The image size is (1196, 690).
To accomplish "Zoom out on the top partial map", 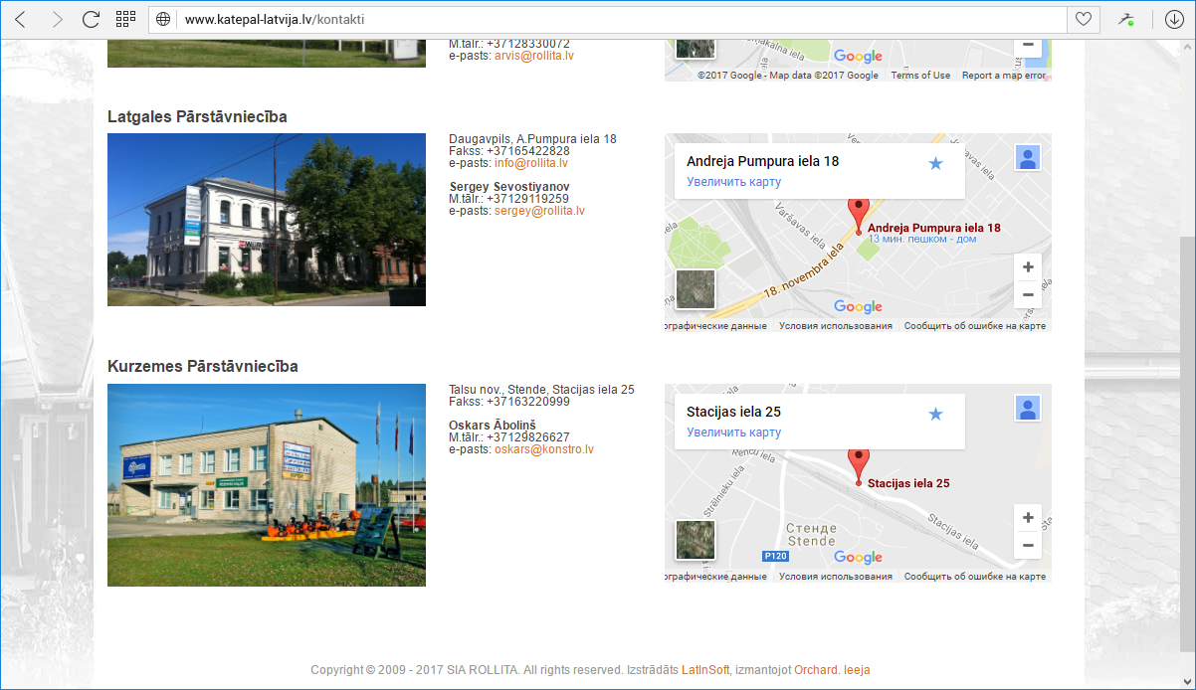I will point(1028,46).
